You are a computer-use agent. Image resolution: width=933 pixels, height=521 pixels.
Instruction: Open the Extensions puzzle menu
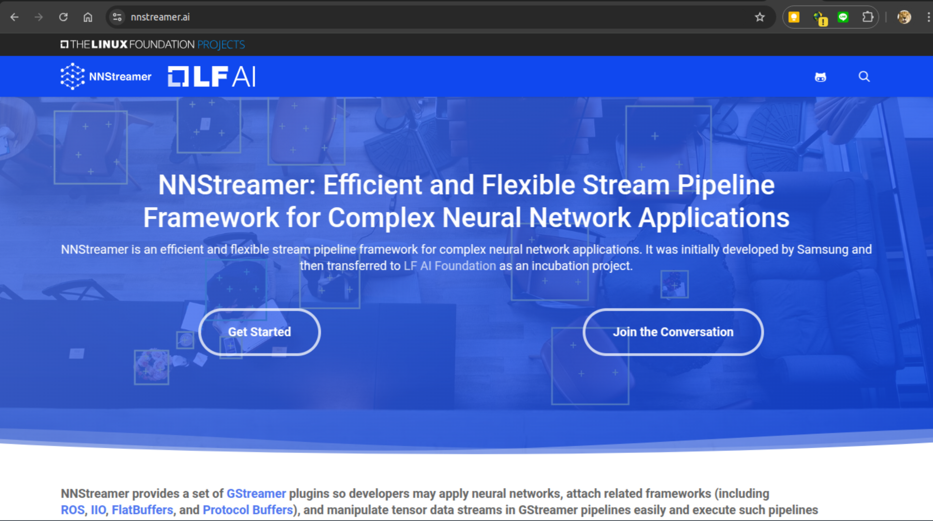click(868, 17)
